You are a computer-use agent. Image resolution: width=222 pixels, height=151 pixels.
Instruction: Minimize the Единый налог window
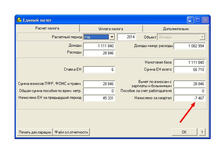coord(190,20)
